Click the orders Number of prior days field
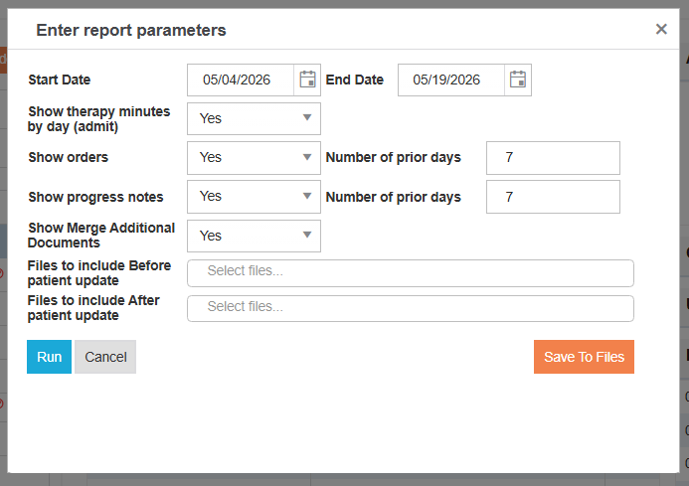 tap(553, 158)
